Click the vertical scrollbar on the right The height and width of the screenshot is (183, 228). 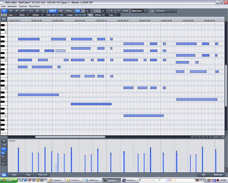(226, 85)
